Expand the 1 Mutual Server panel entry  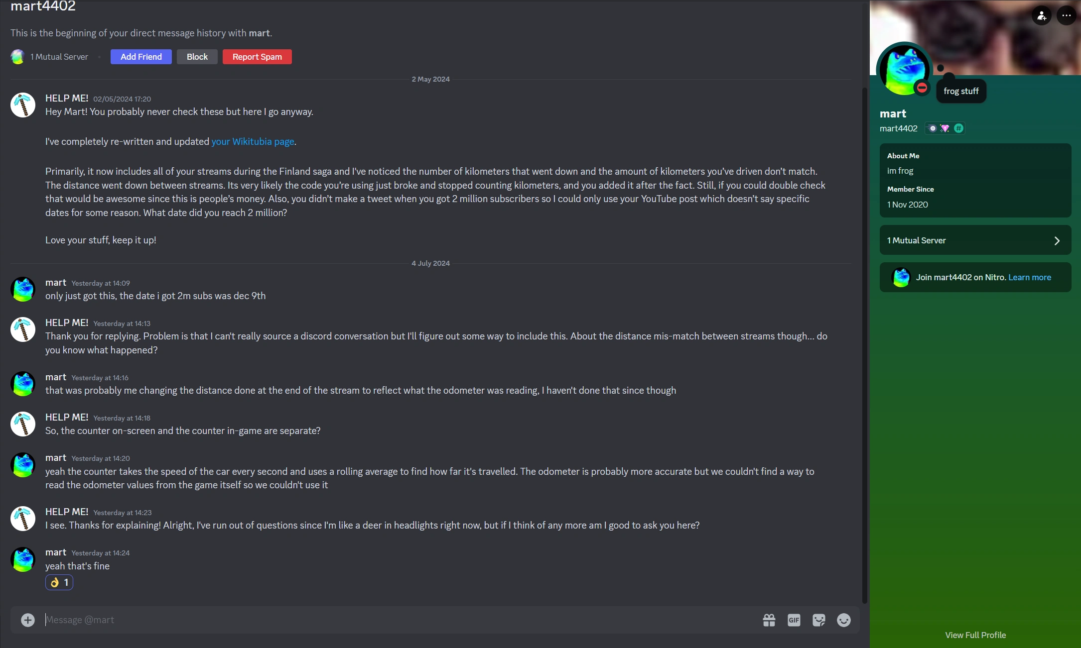[x=975, y=240]
